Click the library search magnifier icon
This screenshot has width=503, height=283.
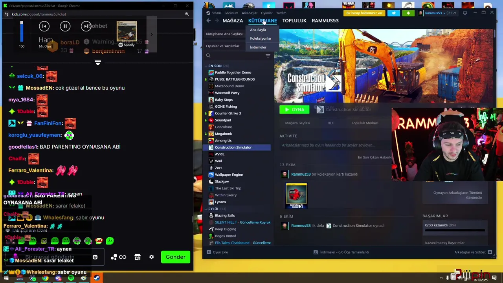208,56
